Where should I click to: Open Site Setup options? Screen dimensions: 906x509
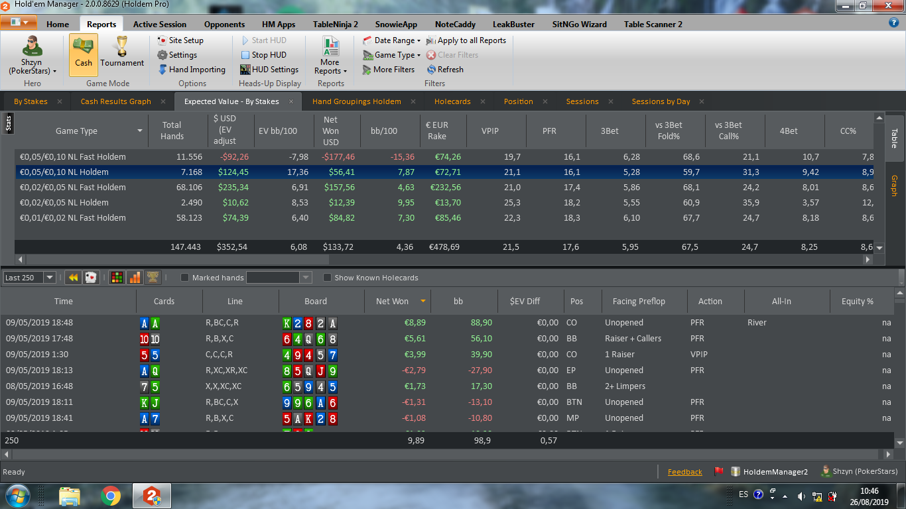pyautogui.click(x=180, y=40)
